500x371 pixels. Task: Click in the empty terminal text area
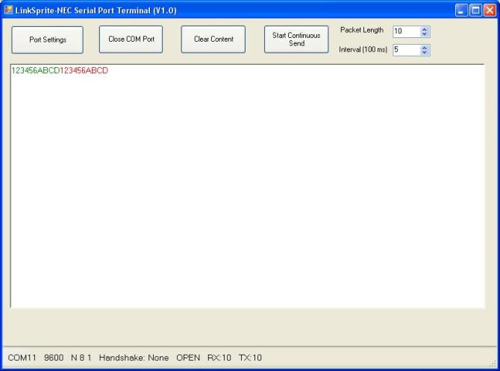246,194
